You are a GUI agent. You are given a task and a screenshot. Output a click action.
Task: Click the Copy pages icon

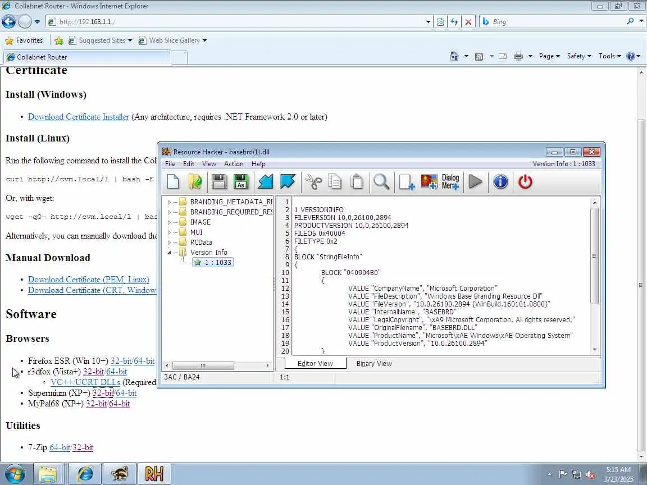point(335,181)
